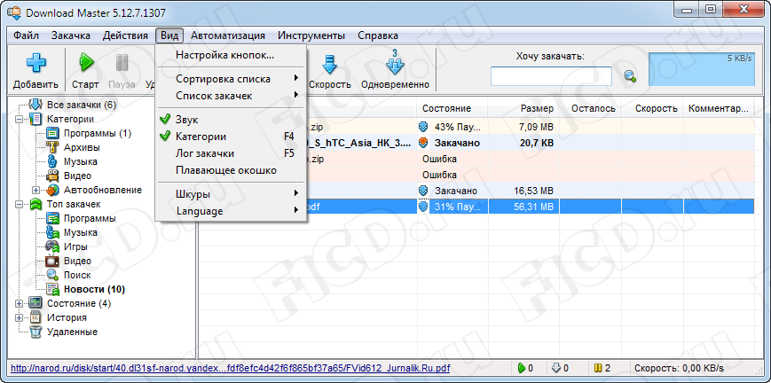Select the 43% paused 7,09 MB row

click(476, 127)
